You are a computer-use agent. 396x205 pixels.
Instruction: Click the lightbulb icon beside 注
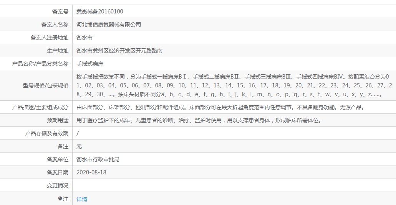[60, 199]
